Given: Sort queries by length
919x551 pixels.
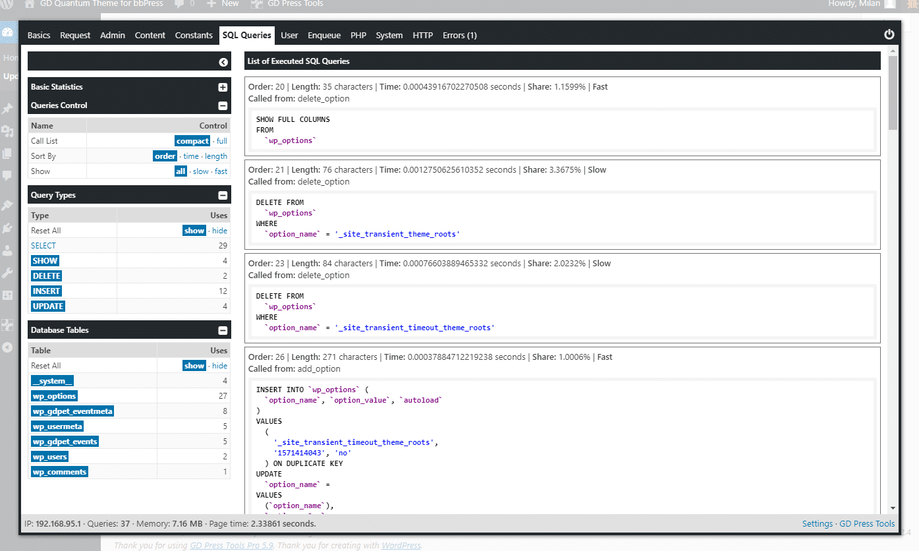Looking at the screenshot, I should pyautogui.click(x=216, y=156).
